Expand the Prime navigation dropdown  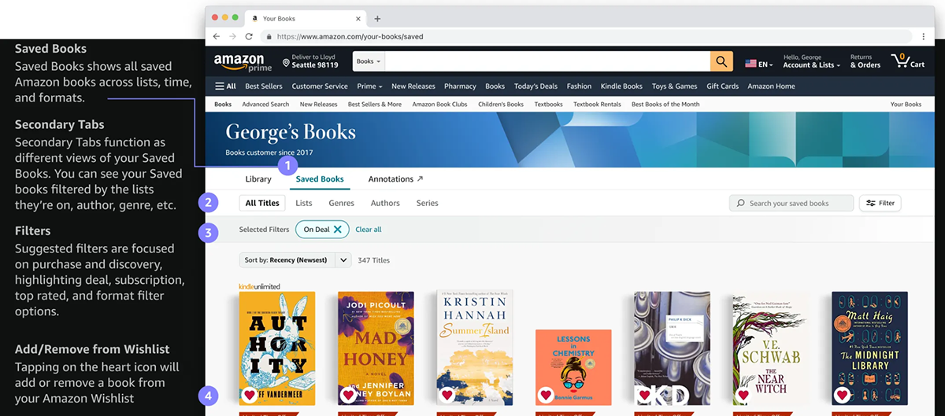369,87
